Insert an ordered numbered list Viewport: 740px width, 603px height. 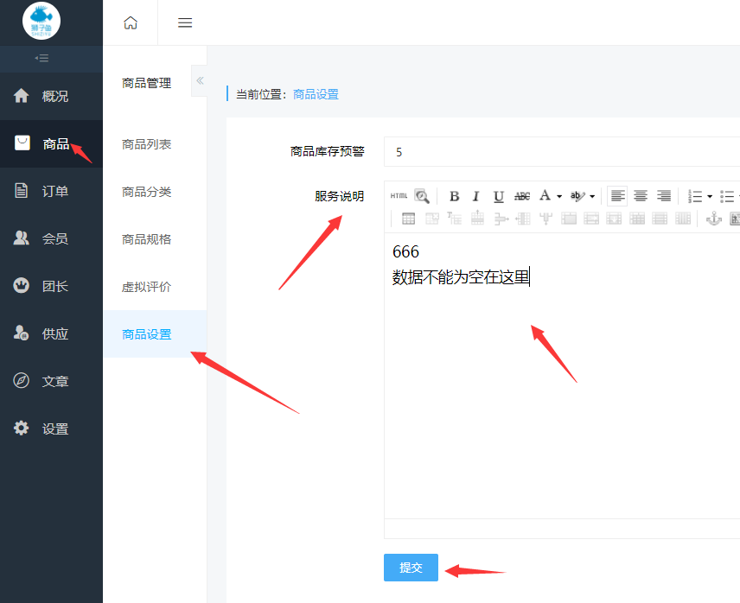(695, 196)
